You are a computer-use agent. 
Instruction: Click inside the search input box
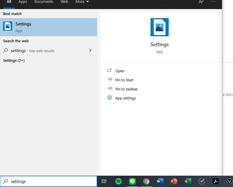tap(48, 181)
